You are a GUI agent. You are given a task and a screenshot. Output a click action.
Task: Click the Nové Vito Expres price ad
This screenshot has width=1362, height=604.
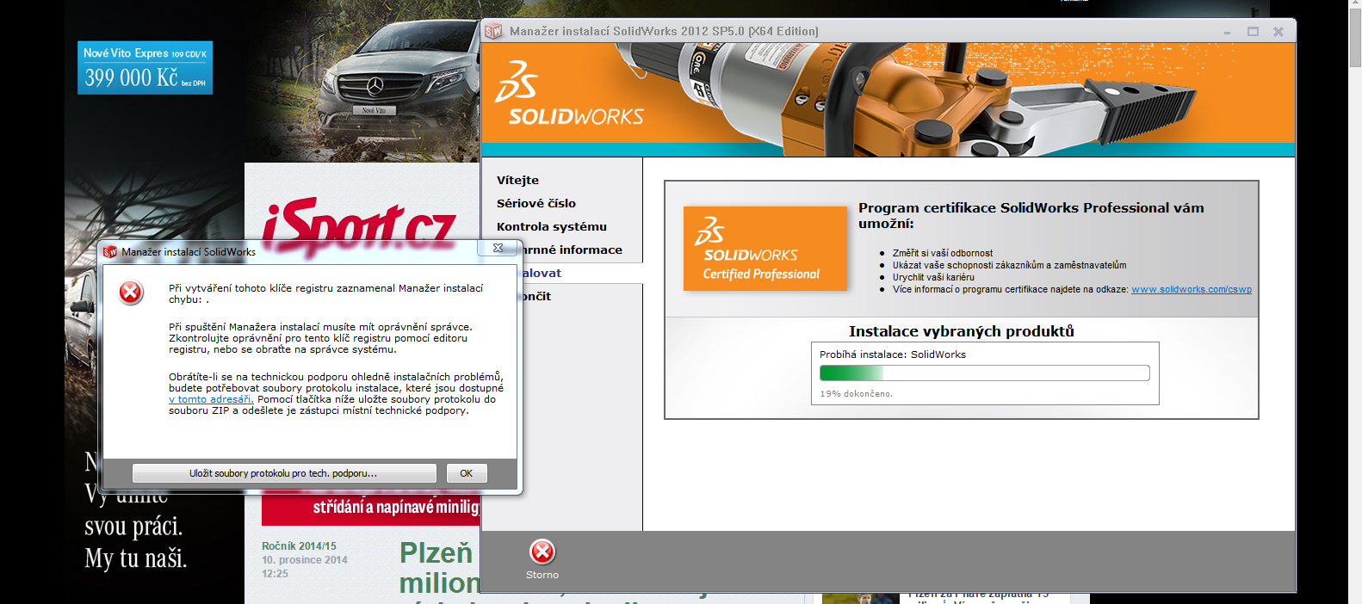145,68
